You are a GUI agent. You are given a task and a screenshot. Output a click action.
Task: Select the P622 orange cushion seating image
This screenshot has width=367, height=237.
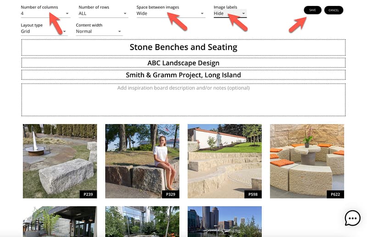307,161
